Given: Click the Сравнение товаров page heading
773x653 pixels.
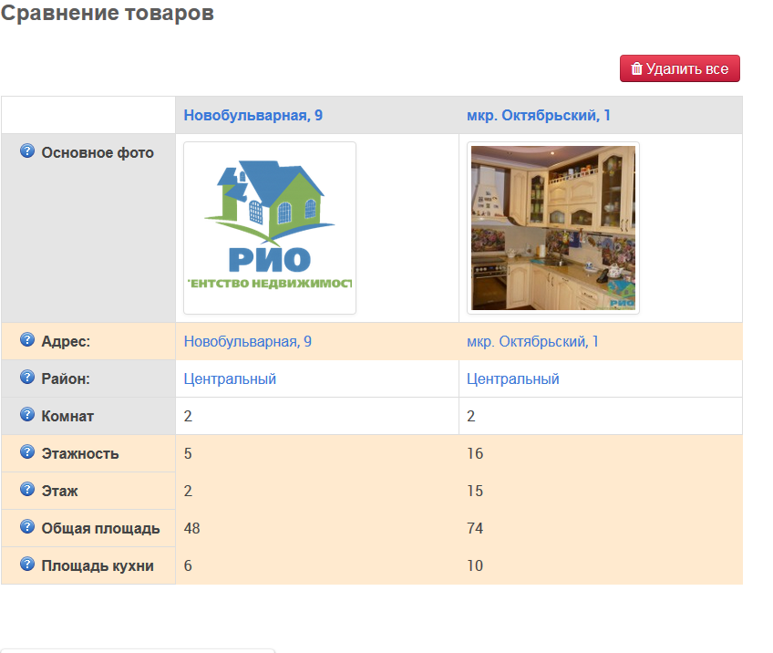Looking at the screenshot, I should [x=108, y=15].
